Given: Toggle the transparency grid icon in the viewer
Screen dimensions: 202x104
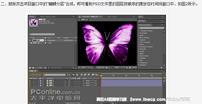Looking at the screenshot, I should pos(130,68).
